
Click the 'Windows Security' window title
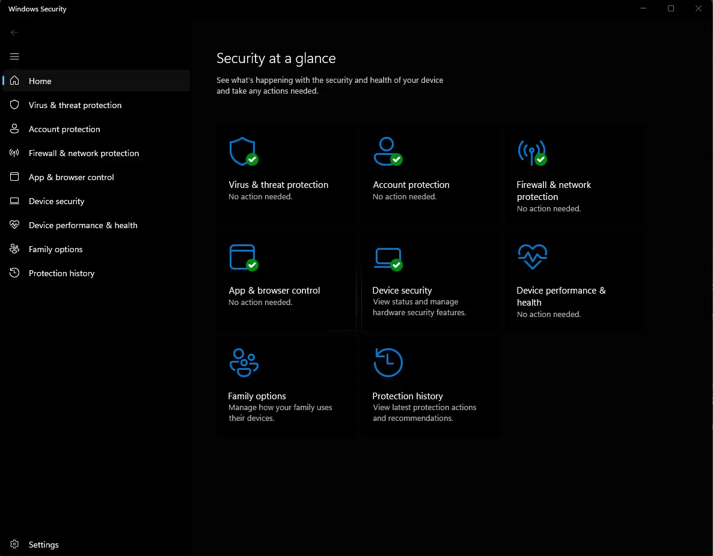[37, 8]
